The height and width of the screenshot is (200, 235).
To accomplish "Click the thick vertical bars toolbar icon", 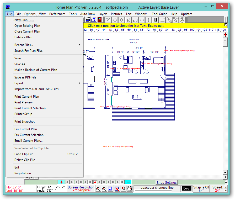I will point(156,20).
